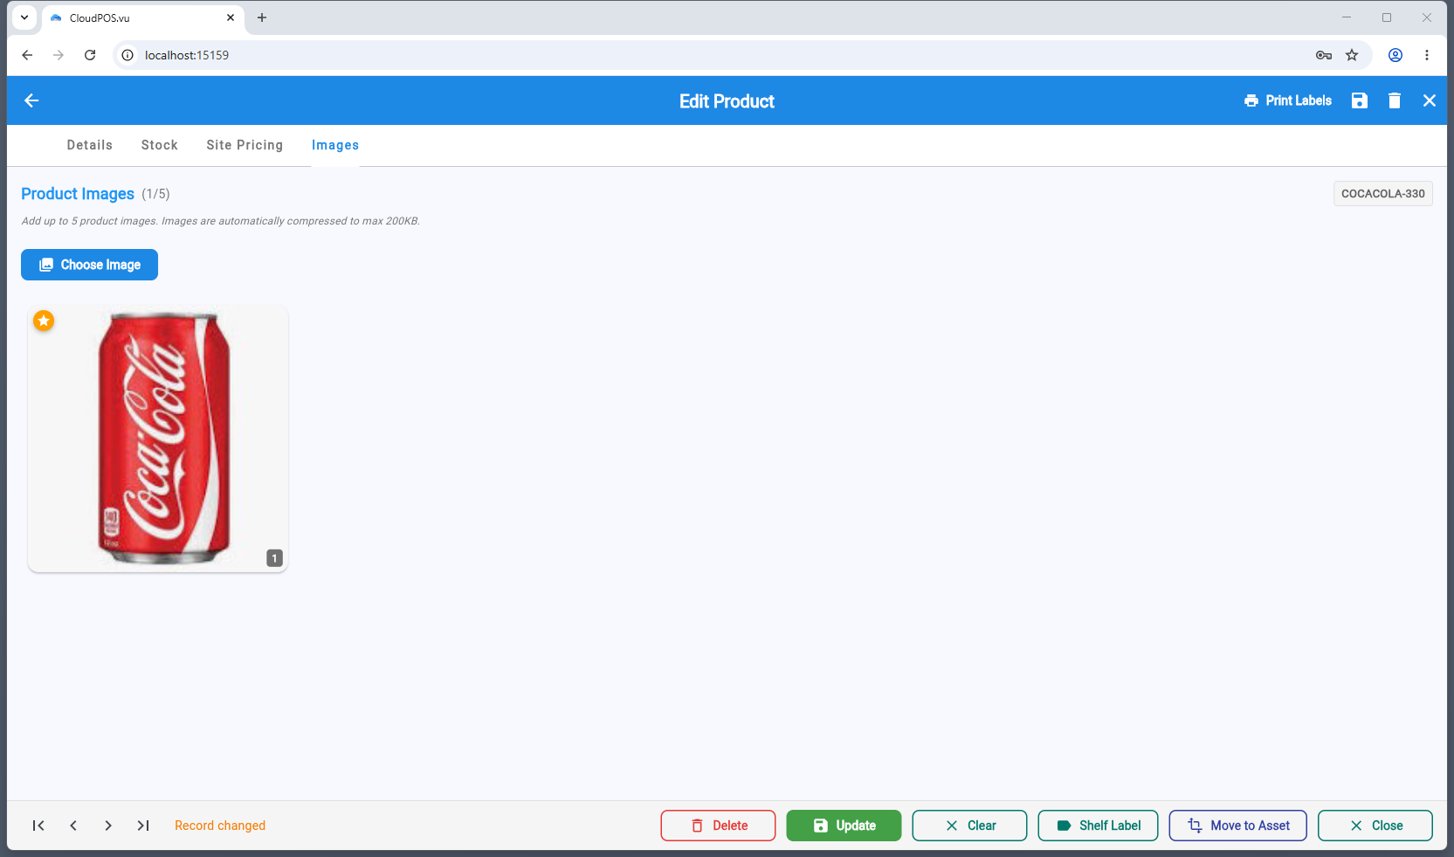This screenshot has width=1454, height=857.
Task: Go to previous record arrow
Action: point(73,826)
